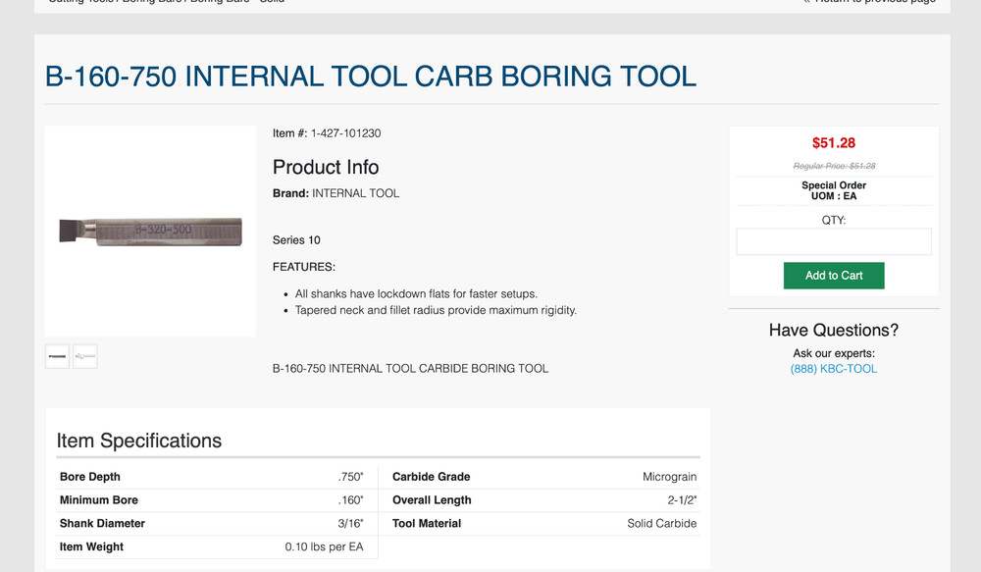Click the Item Weight 0.10 lbs value
The width and height of the screenshot is (981, 572).
tap(324, 546)
